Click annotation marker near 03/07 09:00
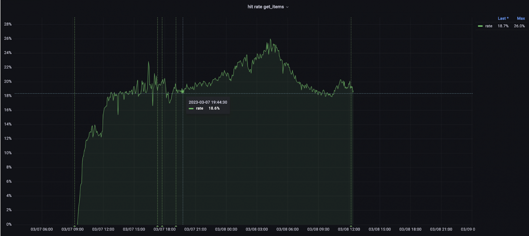Viewport: 529px width, 236px height. pos(75,226)
